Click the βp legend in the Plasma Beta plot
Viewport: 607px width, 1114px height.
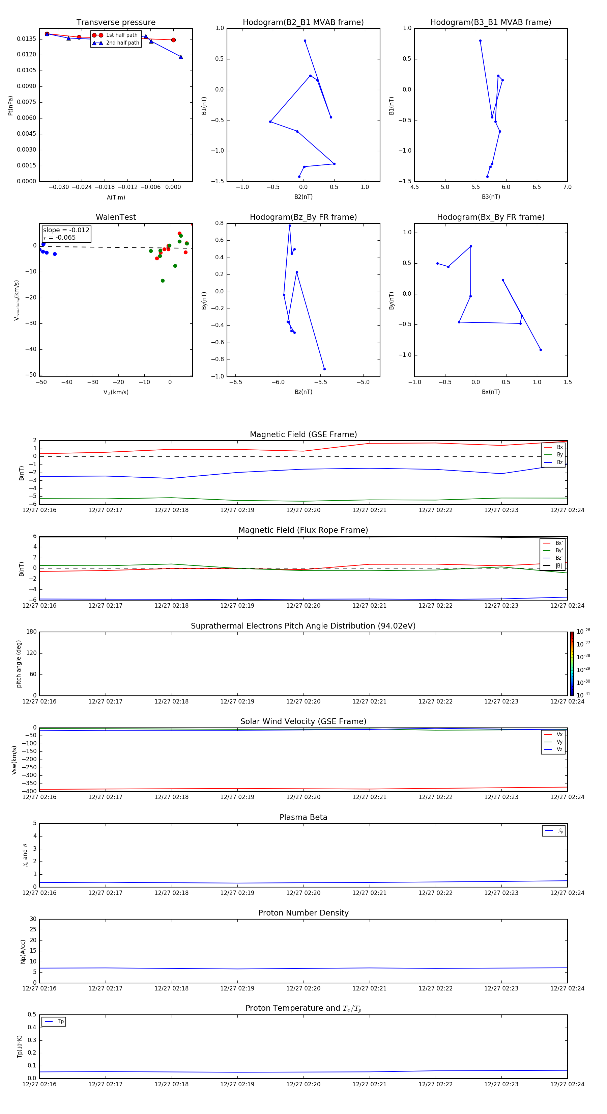tap(554, 831)
